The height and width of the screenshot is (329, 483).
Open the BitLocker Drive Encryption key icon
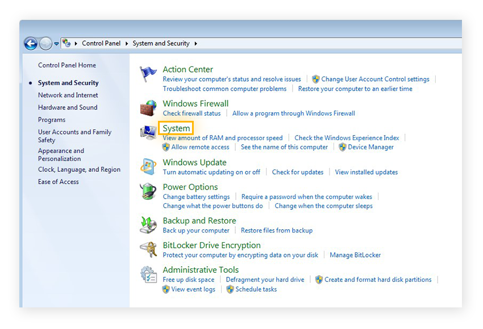tap(148, 250)
